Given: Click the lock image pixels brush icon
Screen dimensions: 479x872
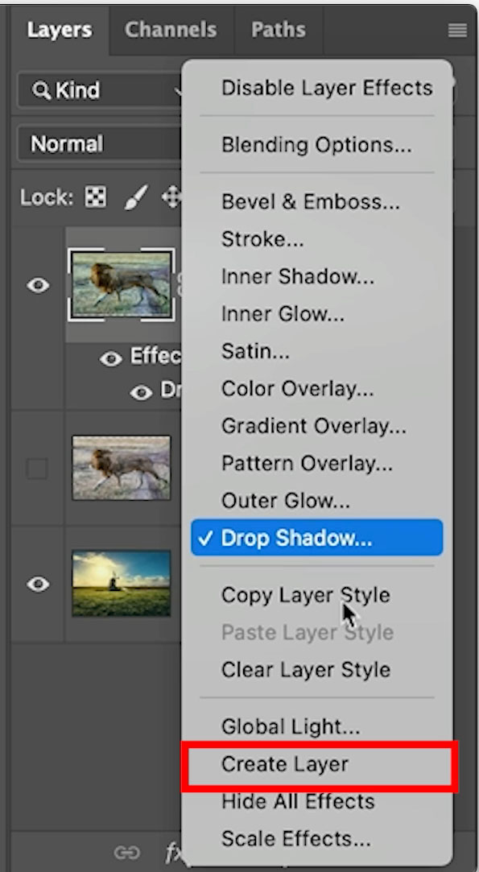Looking at the screenshot, I should 136,197.
